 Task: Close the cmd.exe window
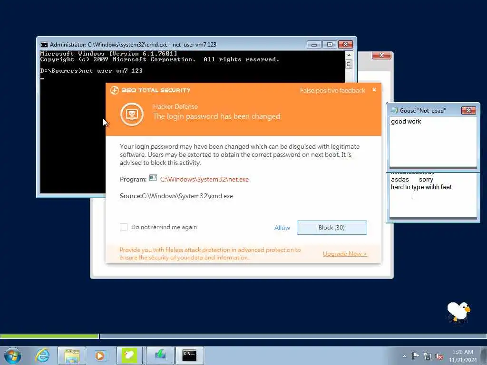(x=345, y=45)
